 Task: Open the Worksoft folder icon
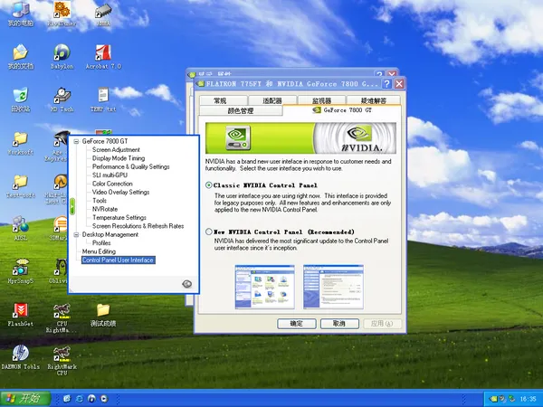(21, 143)
